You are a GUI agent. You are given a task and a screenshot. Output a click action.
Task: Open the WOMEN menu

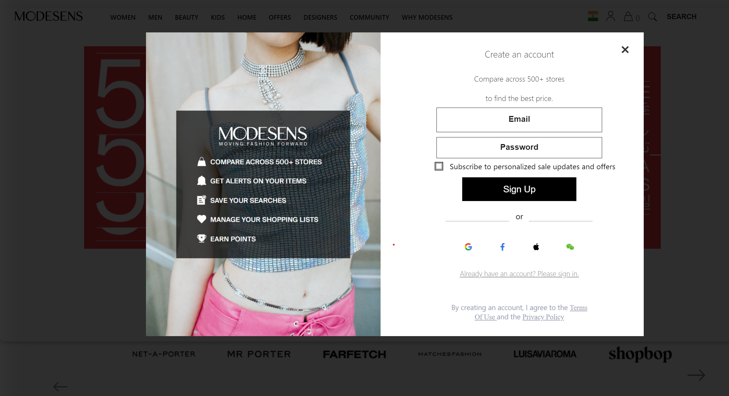coord(123,17)
